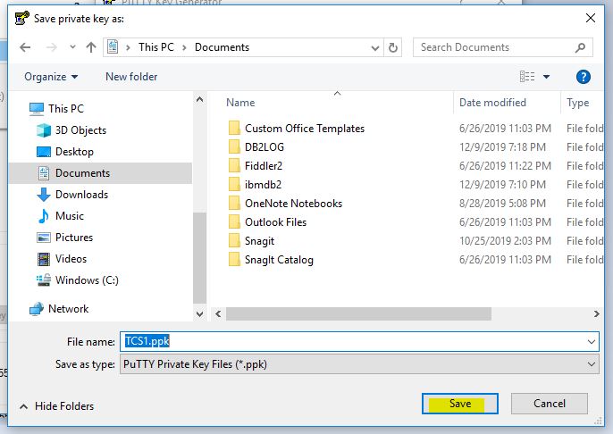The width and height of the screenshot is (613, 434).
Task: Click Documents in address breadcrumb
Action: [x=222, y=47]
